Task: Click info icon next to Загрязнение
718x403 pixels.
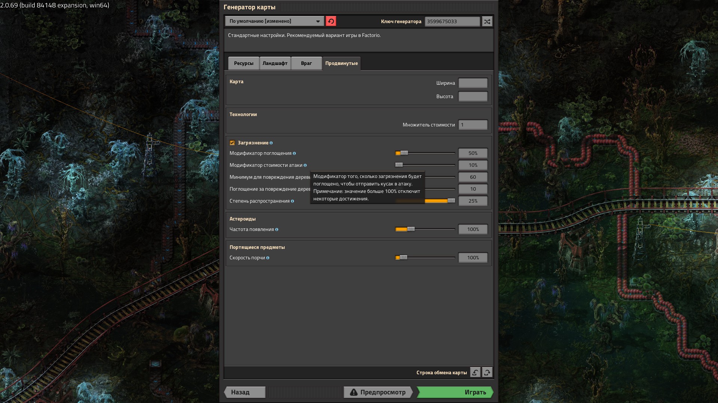Action: pyautogui.click(x=271, y=143)
